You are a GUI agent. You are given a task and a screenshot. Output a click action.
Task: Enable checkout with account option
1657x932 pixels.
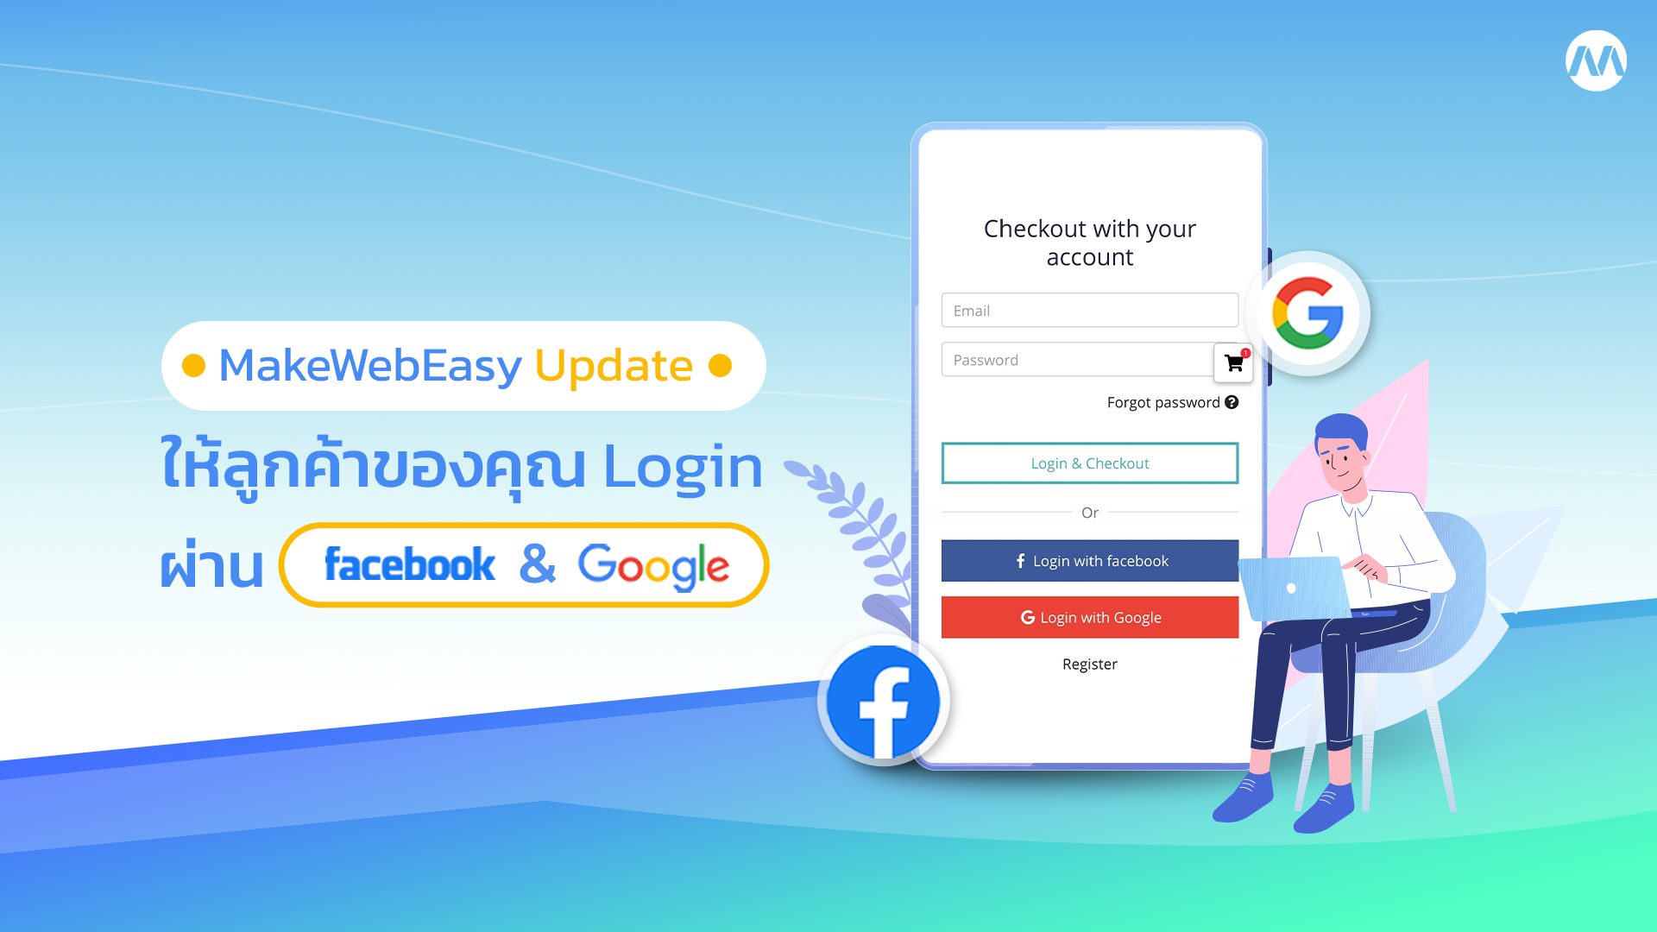(1089, 463)
